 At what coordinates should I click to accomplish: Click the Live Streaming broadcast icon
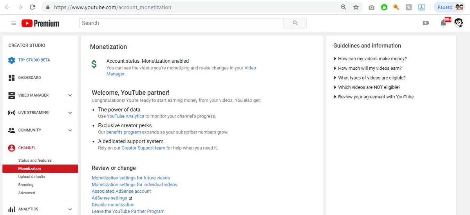coord(12,113)
